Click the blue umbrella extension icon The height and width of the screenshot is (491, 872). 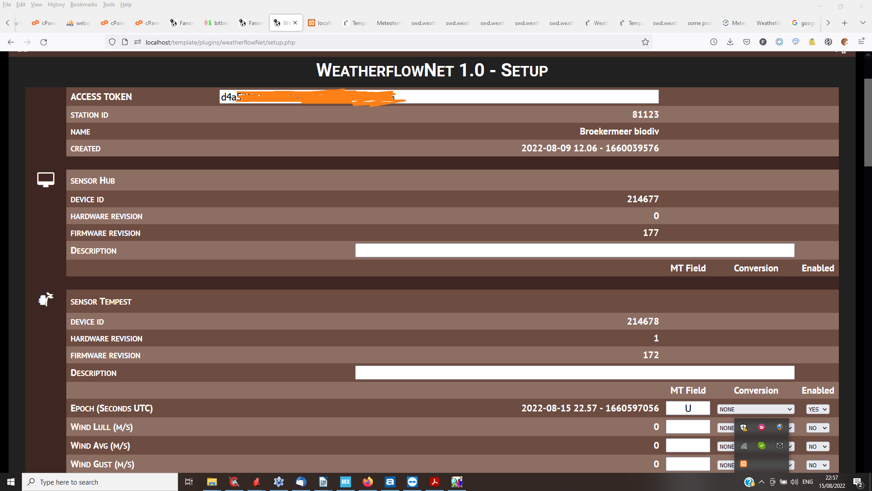[x=795, y=42]
